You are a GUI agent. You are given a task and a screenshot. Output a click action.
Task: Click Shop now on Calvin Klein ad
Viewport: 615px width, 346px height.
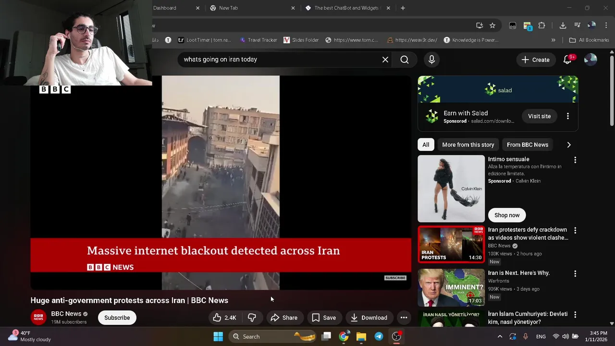(x=507, y=215)
